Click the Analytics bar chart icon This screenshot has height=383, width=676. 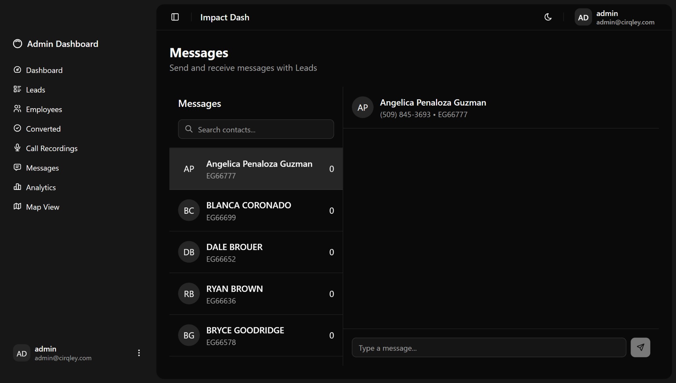17,187
